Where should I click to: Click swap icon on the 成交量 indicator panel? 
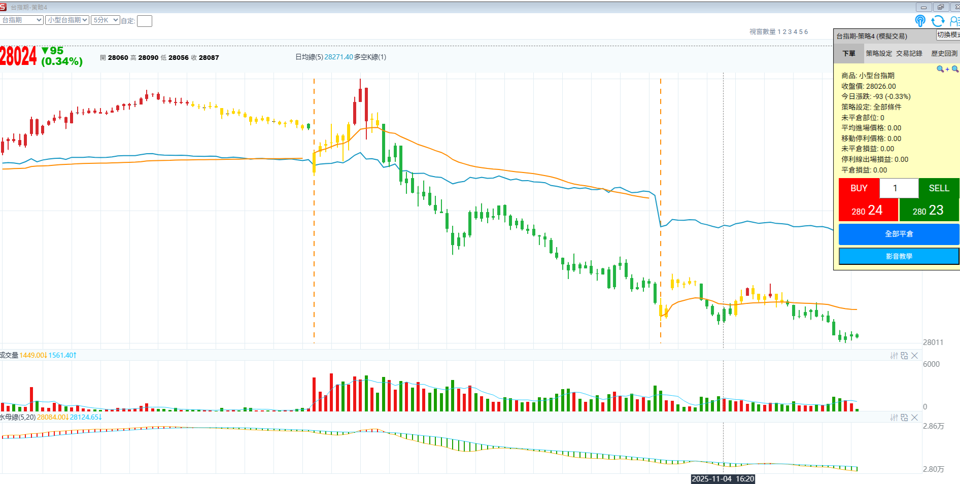coord(904,356)
